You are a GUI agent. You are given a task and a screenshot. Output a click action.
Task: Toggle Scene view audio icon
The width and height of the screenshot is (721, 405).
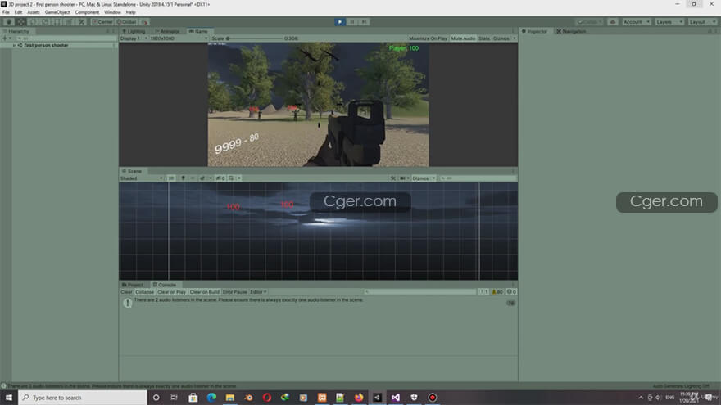pyautogui.click(x=193, y=178)
